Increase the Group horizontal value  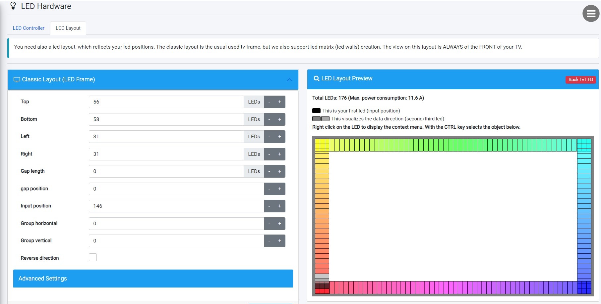point(279,224)
